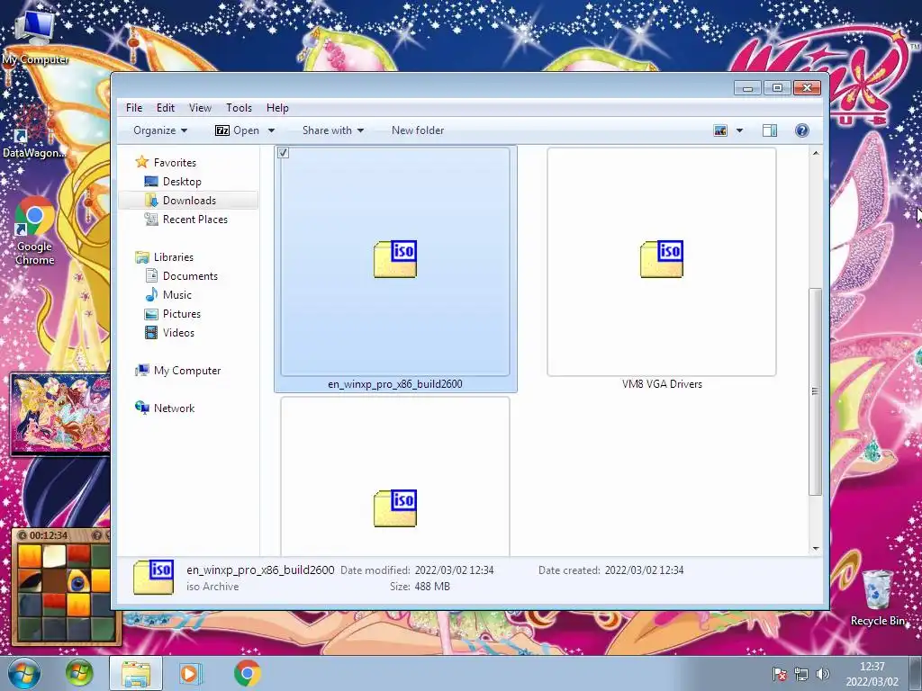
Task: Open Windows Media Player from taskbar
Action: click(190, 673)
